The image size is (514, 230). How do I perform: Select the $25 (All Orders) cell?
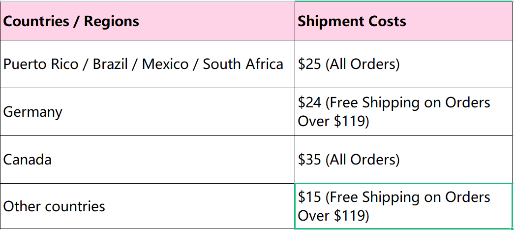pos(404,64)
